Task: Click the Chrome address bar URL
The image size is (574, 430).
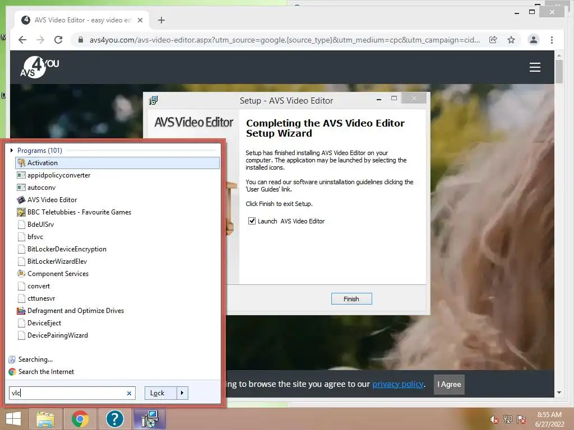Action: click(x=284, y=40)
